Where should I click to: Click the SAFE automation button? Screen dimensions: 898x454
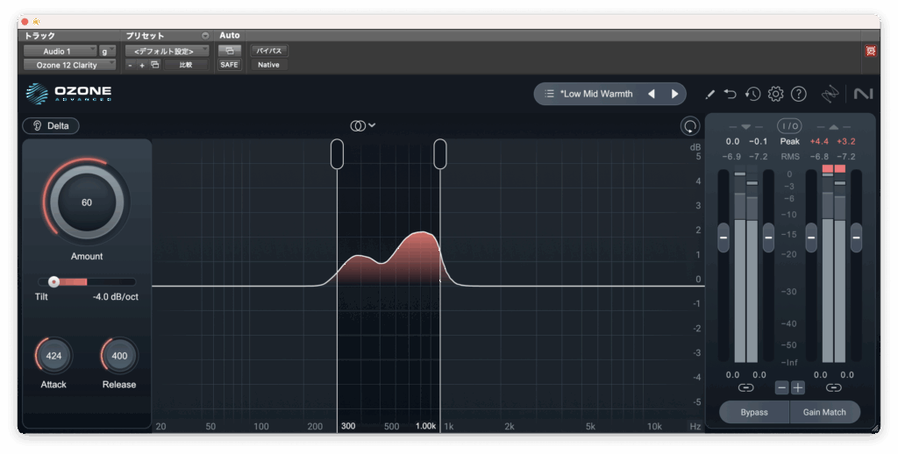tap(229, 65)
